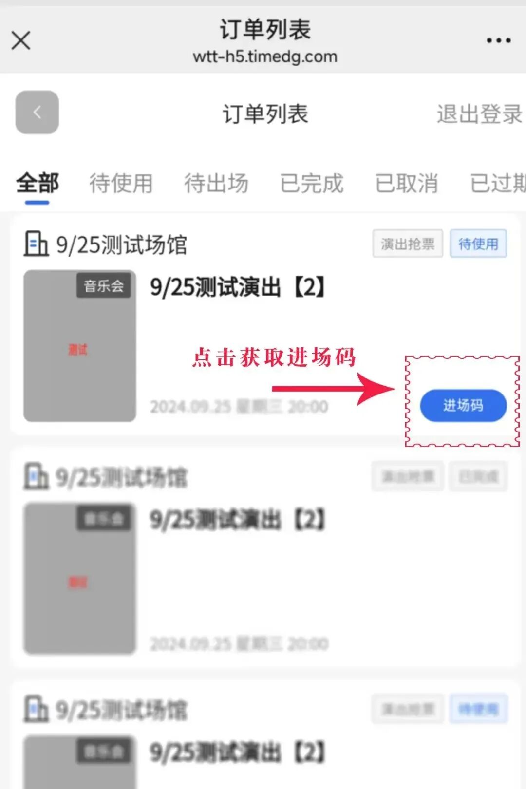Viewport: 526px width, 789px height.
Task: Close the webview with the X icon
Action: [x=21, y=40]
